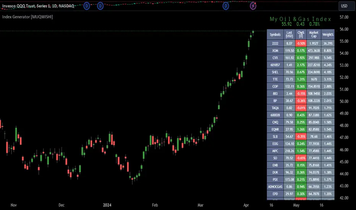This screenshot has height=210, width=356.
Task: Click the Chg% (D) column header
Action: click(x=301, y=34)
